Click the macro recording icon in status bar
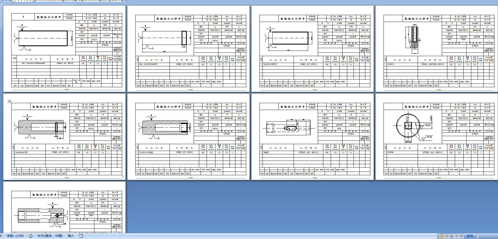The height and width of the screenshot is (239, 498). [x=81, y=236]
